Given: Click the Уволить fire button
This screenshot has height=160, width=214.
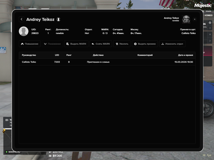Looking at the screenshot, I should (122, 44).
